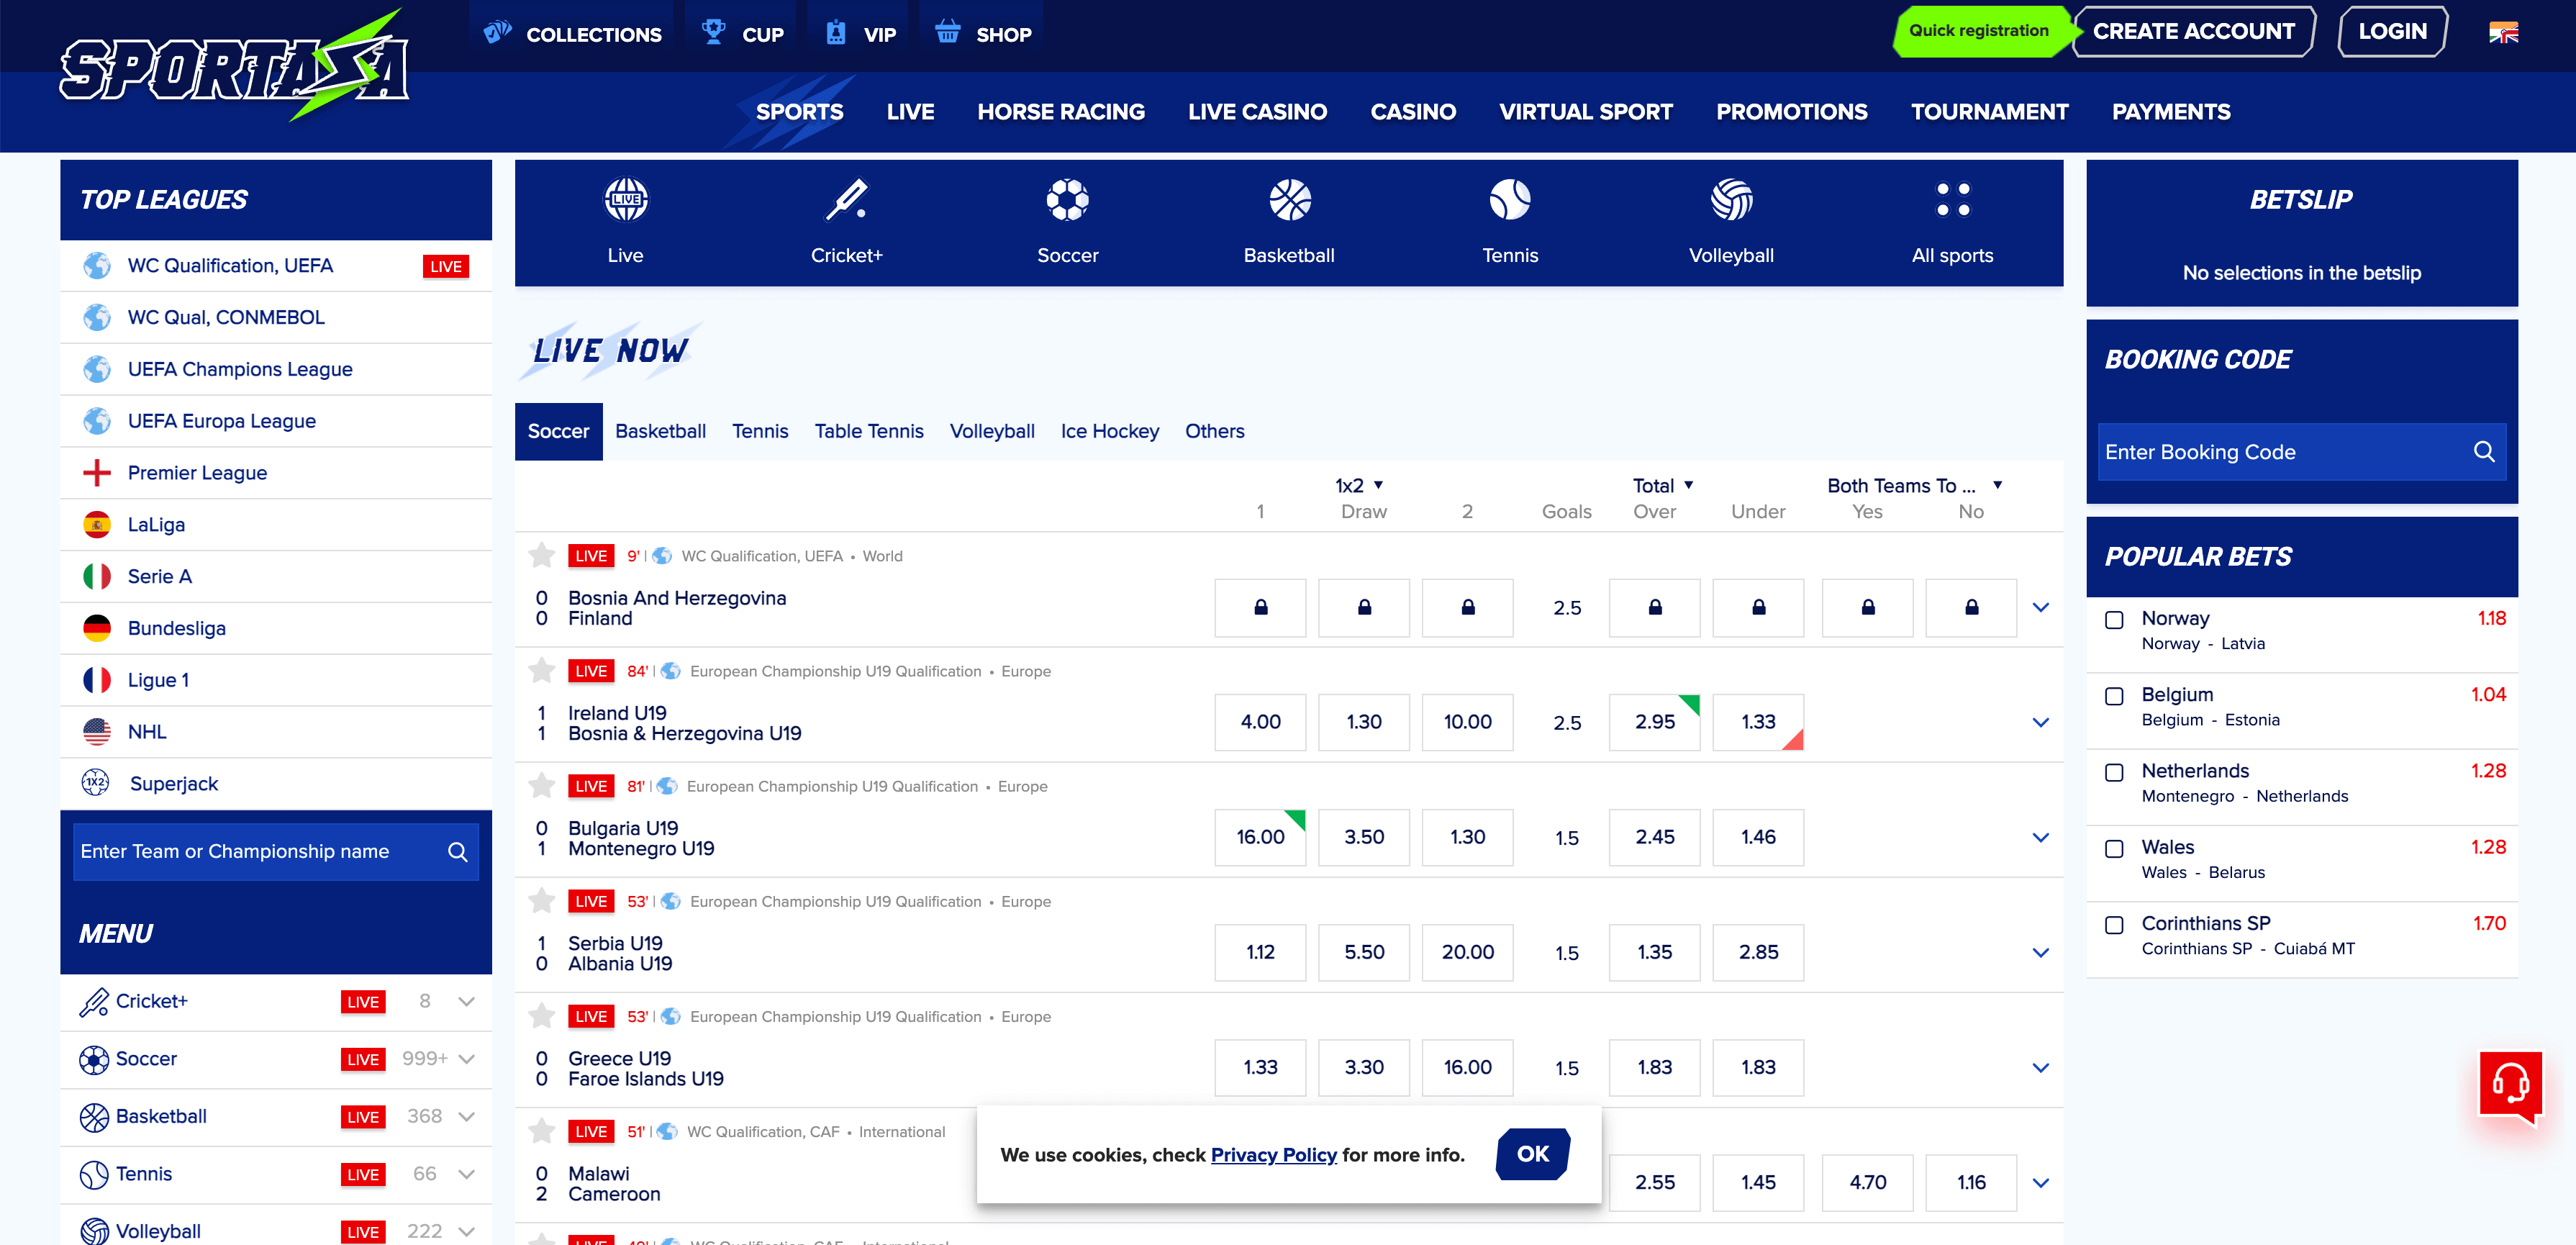Open WC Qualification, UEFA league
The width and height of the screenshot is (2576, 1245).
point(276,265)
